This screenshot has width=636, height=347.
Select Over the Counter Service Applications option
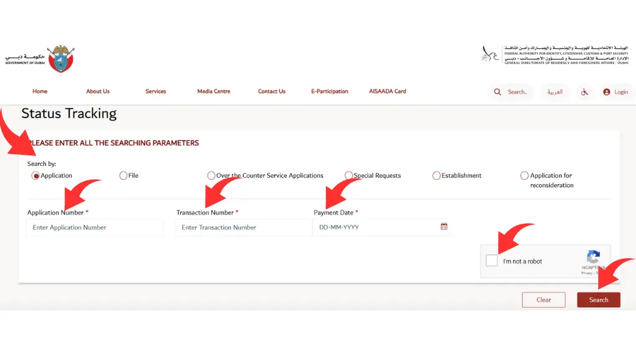(x=211, y=175)
